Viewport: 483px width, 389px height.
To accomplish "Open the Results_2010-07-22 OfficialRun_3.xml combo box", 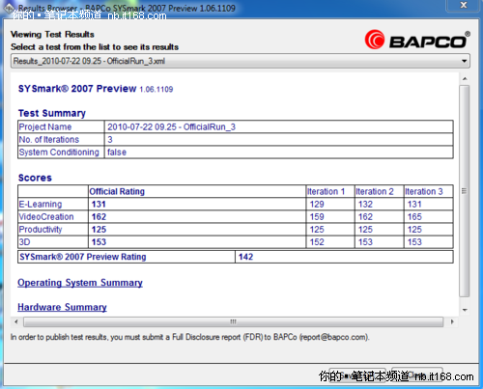I will (241, 61).
